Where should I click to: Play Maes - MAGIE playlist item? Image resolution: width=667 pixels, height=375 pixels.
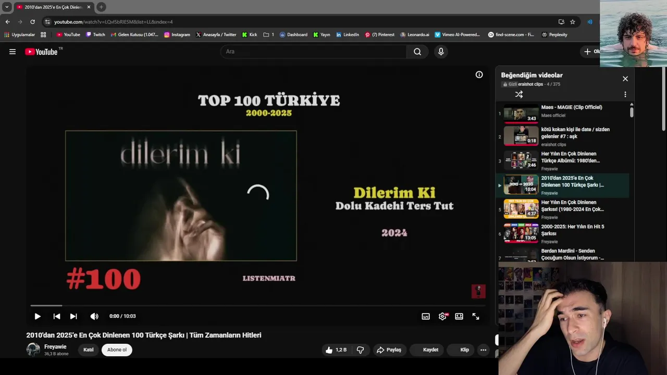point(562,114)
